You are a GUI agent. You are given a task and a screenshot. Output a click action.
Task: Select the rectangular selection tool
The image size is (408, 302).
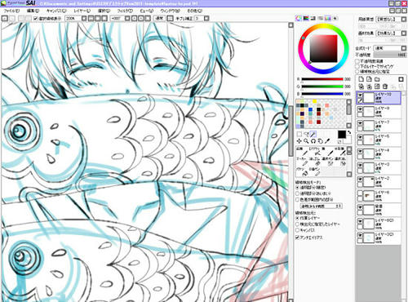[299, 134]
